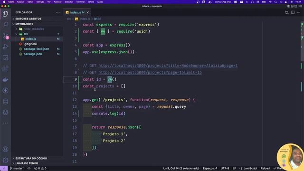Change end of line via LF indicator

point(234,168)
